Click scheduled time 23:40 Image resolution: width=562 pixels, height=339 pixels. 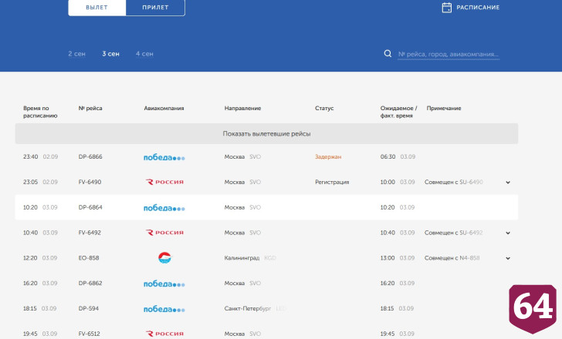pyautogui.click(x=30, y=156)
